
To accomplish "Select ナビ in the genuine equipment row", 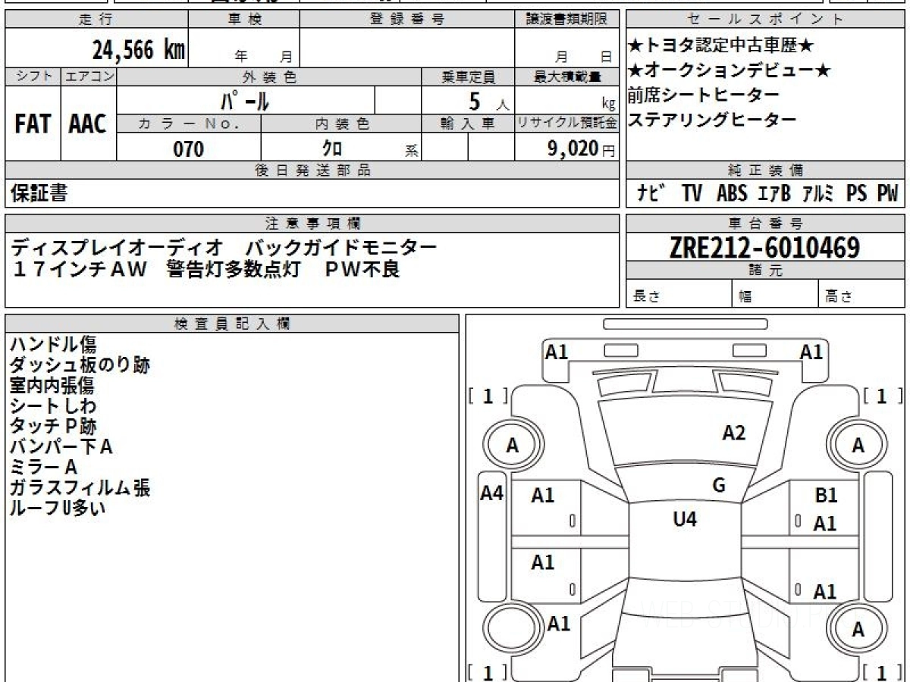I will click(651, 193).
